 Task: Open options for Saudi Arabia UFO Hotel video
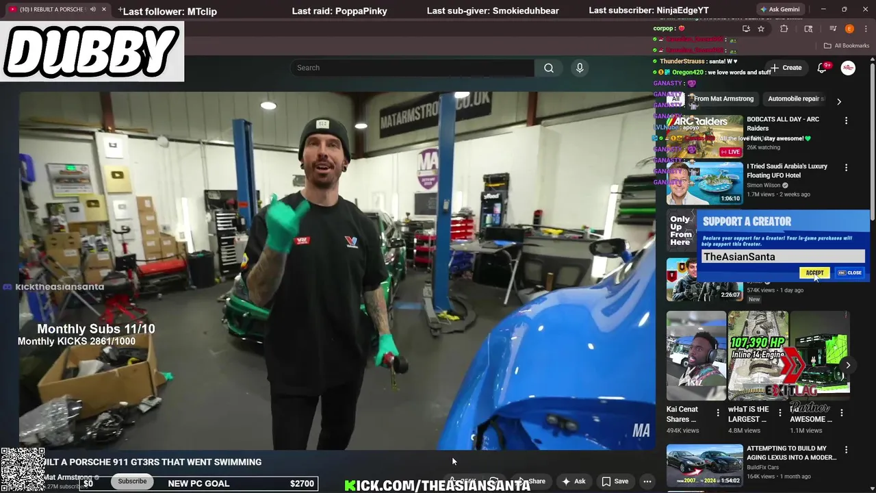[846, 168]
